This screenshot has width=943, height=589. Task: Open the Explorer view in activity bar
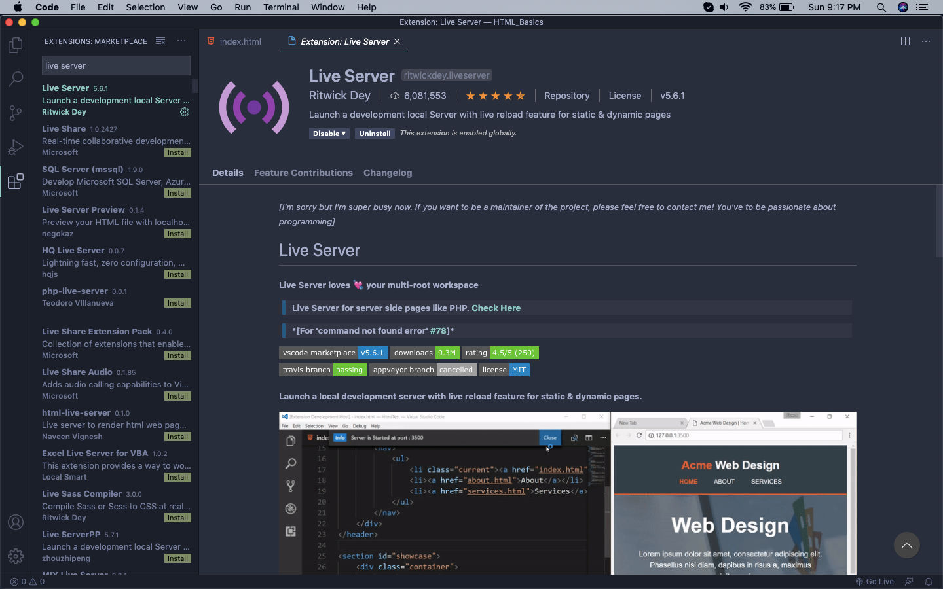(16, 45)
